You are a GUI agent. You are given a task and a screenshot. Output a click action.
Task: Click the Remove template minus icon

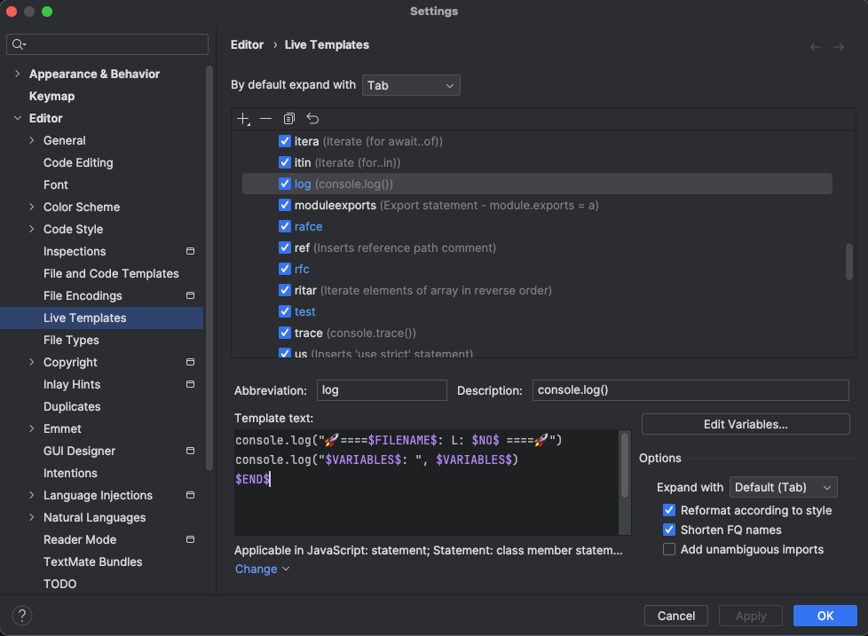pyautogui.click(x=266, y=119)
